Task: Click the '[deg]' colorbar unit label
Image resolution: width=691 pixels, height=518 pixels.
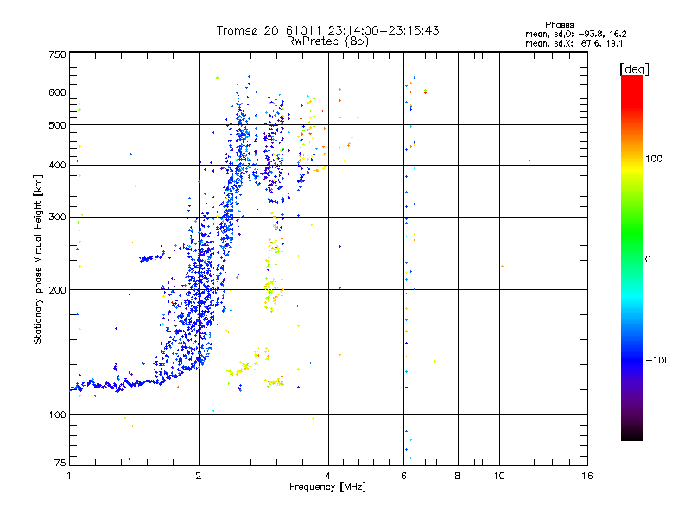Action: pos(634,69)
